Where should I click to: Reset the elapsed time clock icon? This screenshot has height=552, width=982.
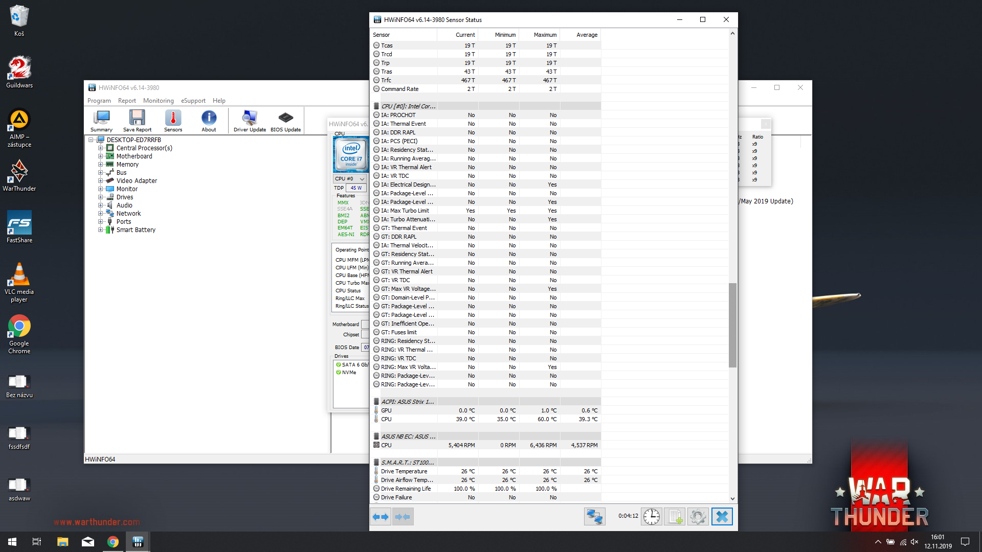coord(651,516)
